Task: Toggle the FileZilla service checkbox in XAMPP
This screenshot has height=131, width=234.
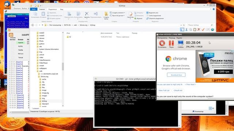Action: (x=12, y=50)
